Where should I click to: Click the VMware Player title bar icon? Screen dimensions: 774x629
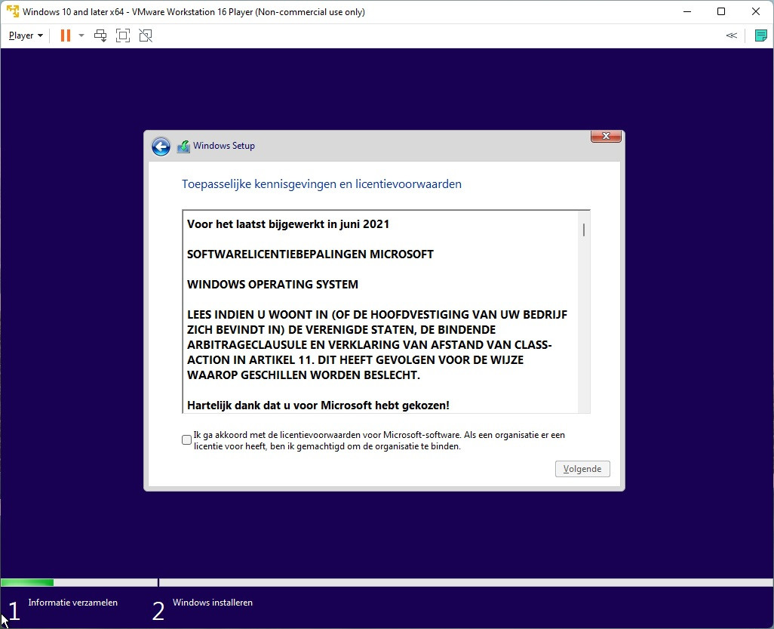click(13, 11)
